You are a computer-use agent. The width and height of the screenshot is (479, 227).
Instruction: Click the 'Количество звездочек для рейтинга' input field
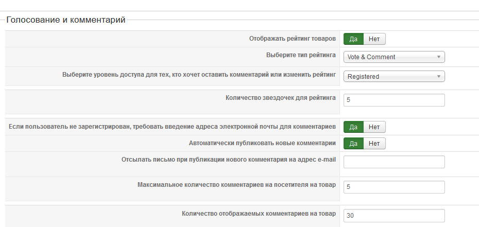pos(394,100)
